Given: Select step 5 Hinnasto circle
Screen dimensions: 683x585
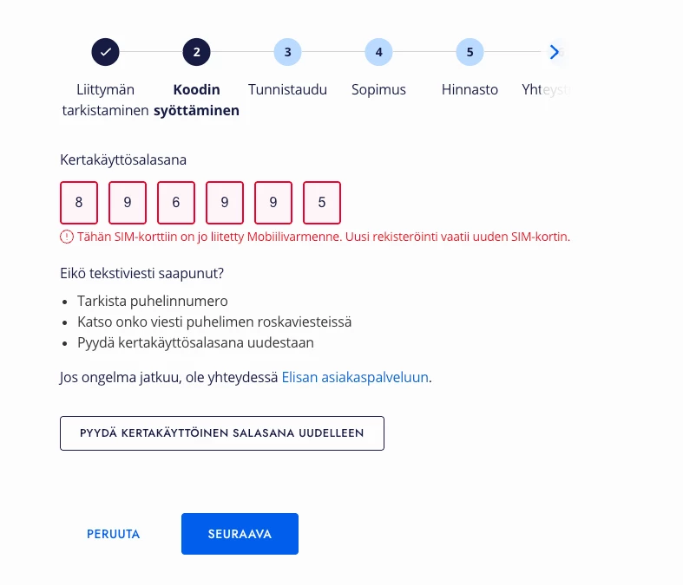Looking at the screenshot, I should pos(470,52).
